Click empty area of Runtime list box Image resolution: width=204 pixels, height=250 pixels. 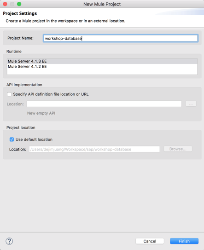[x=102, y=72]
